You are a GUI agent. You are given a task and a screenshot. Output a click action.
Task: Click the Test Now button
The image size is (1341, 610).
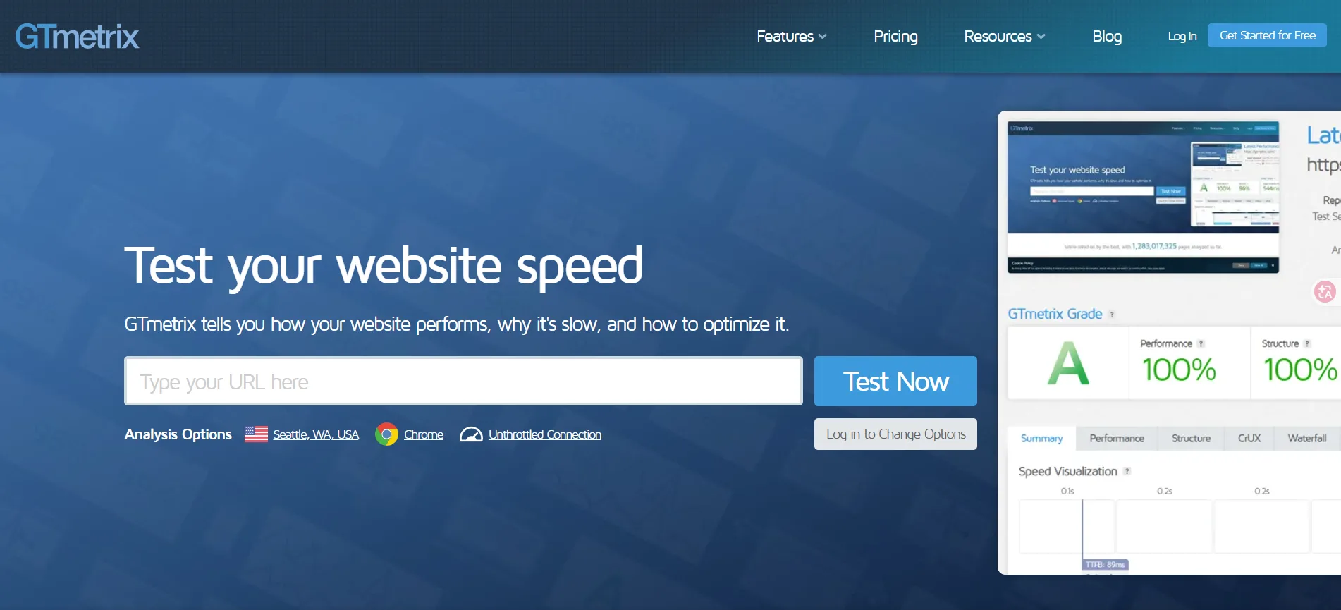click(895, 381)
